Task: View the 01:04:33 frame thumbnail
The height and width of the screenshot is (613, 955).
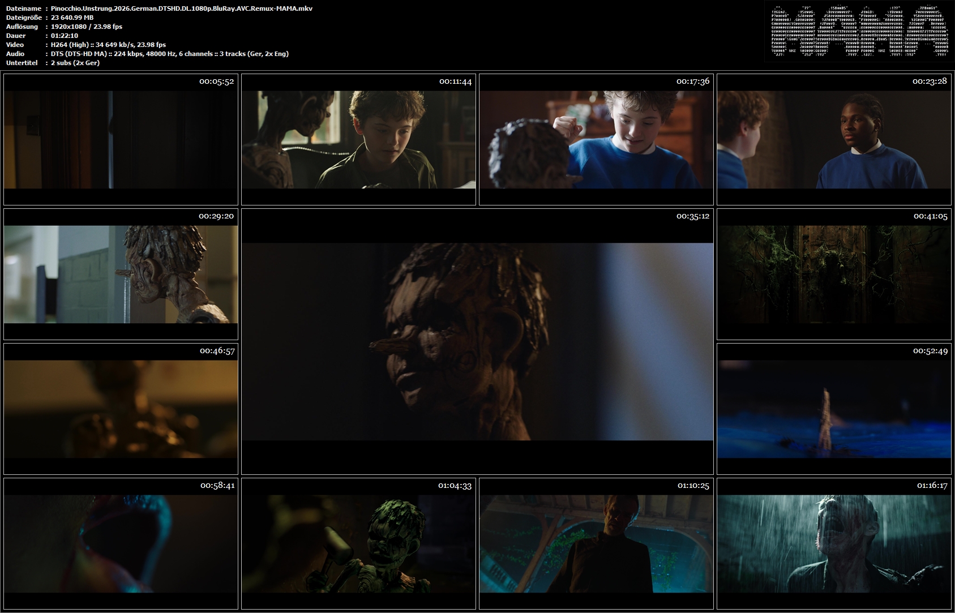Action: pos(358,543)
